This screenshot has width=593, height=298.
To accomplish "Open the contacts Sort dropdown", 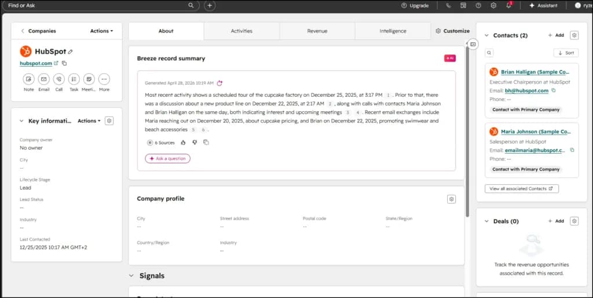I will pos(566,53).
